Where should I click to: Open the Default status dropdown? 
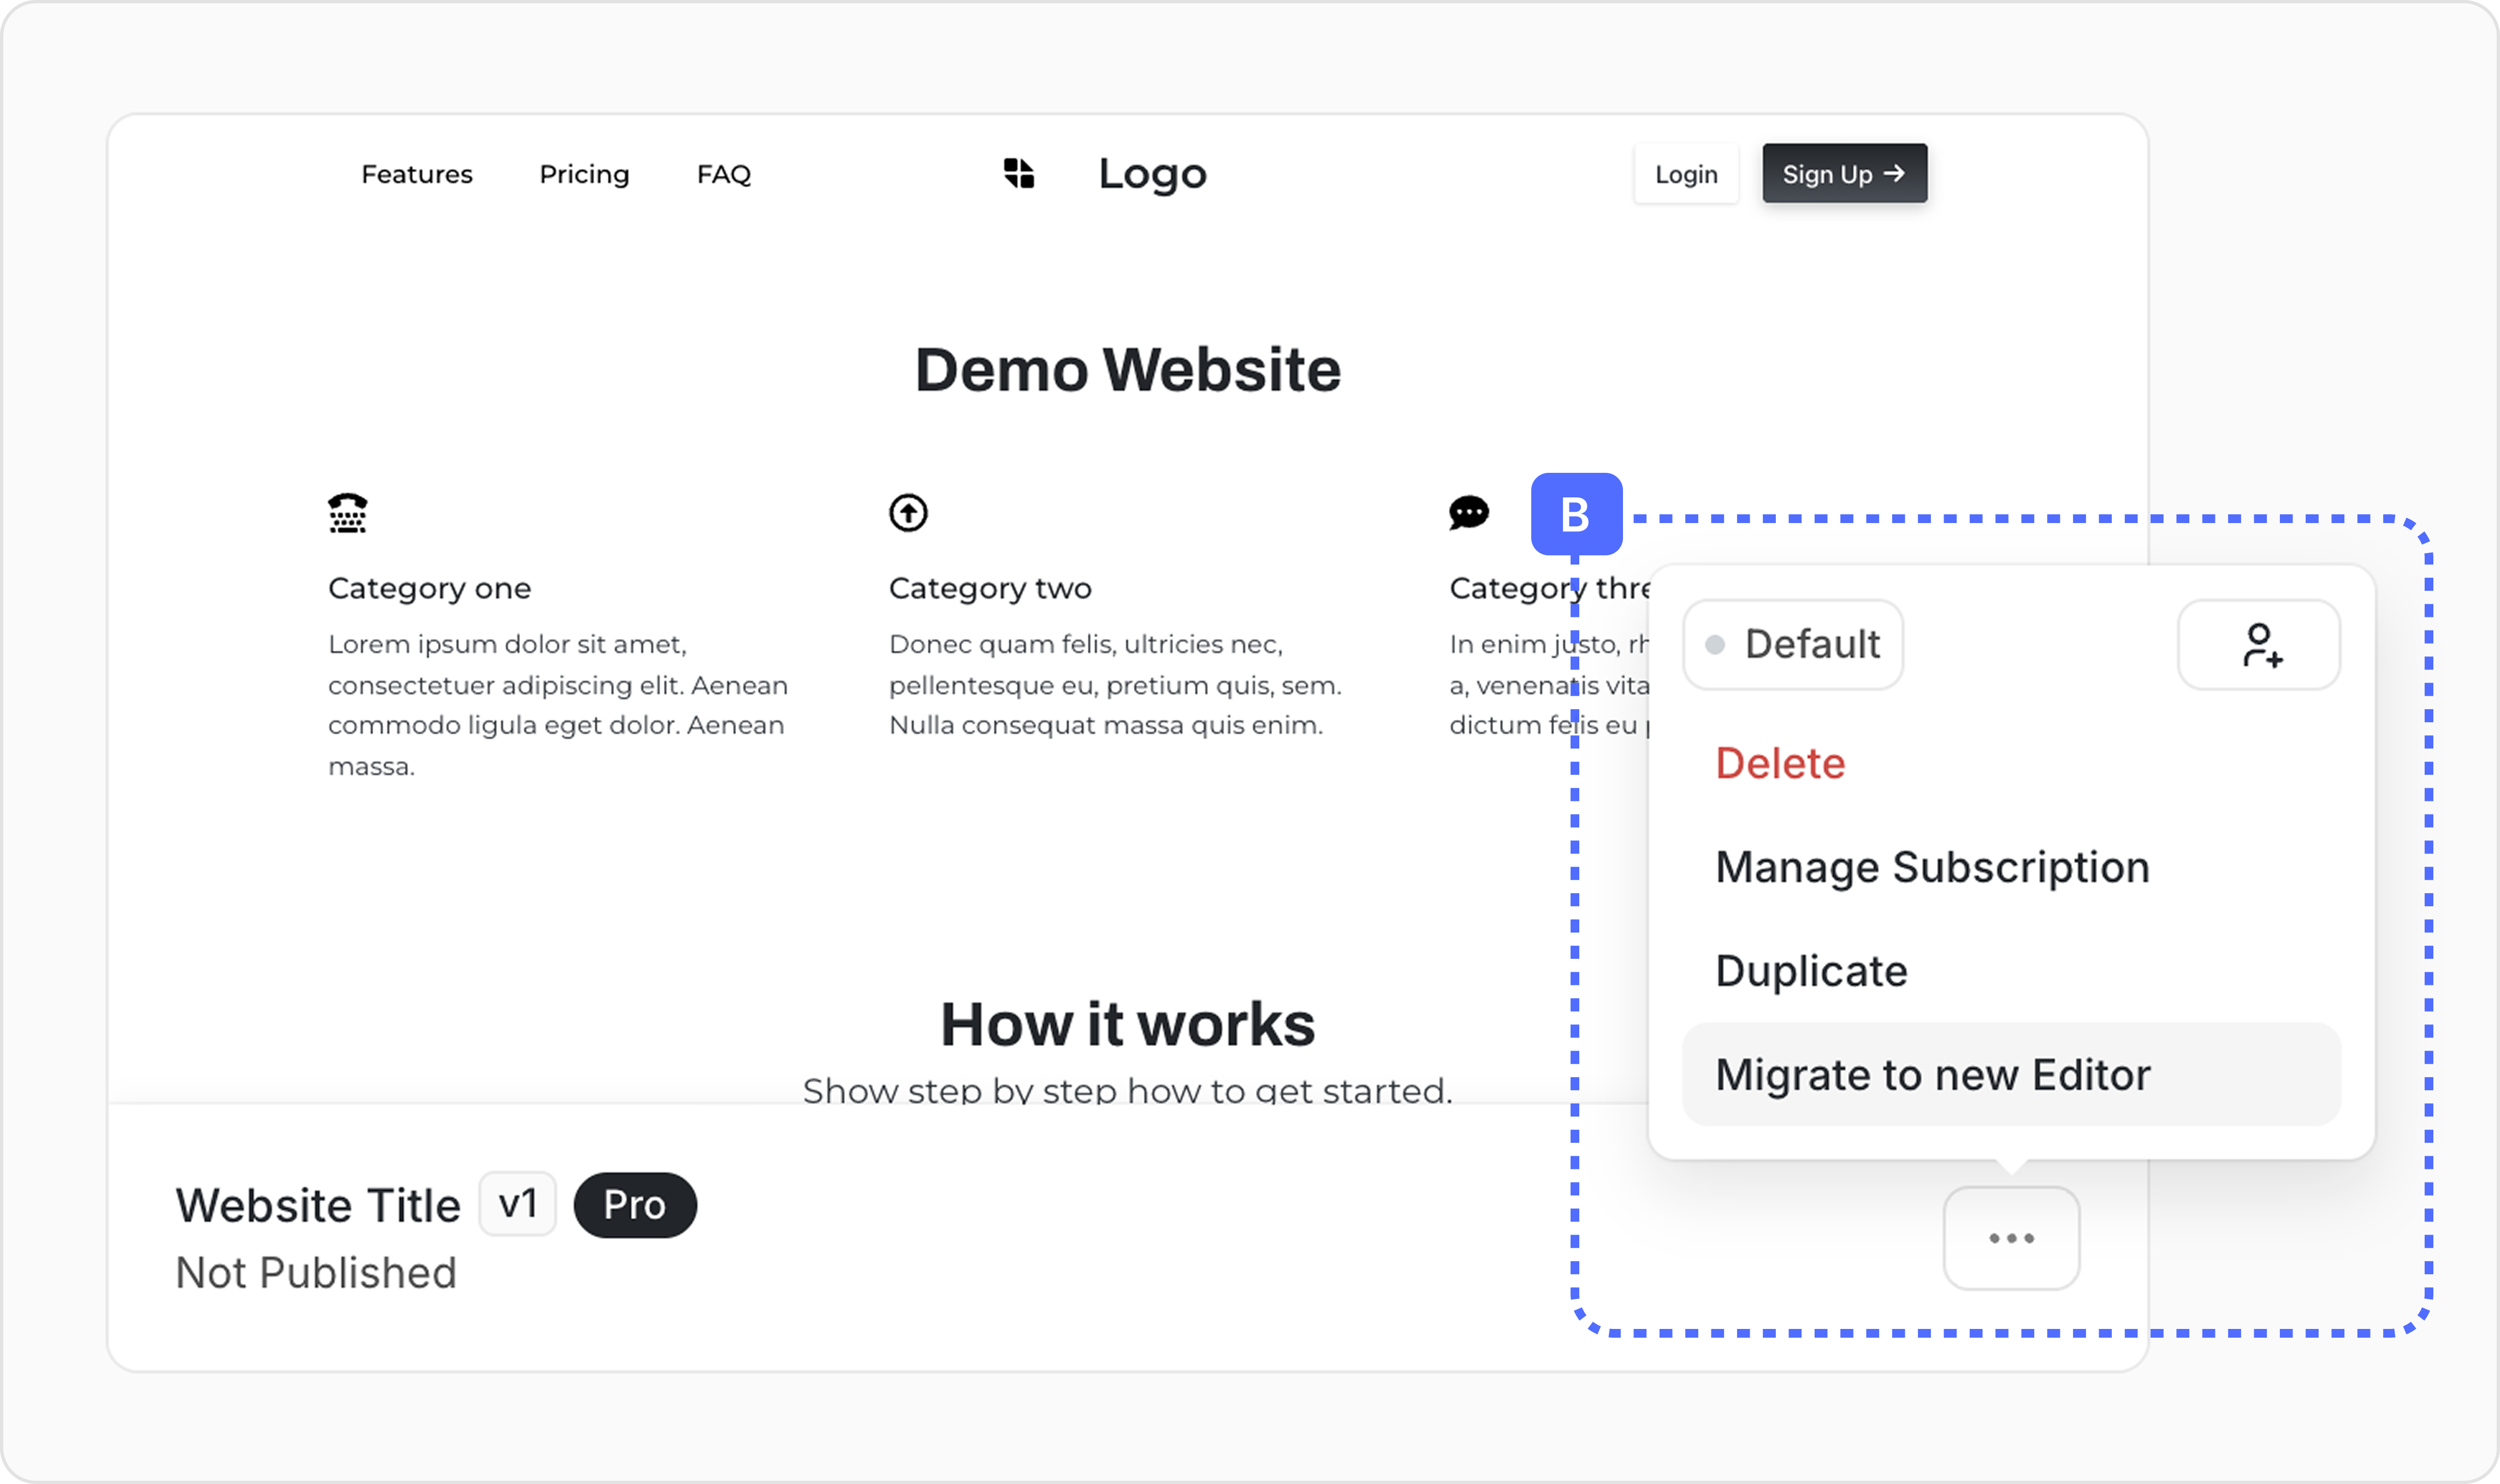pyautogui.click(x=1793, y=645)
